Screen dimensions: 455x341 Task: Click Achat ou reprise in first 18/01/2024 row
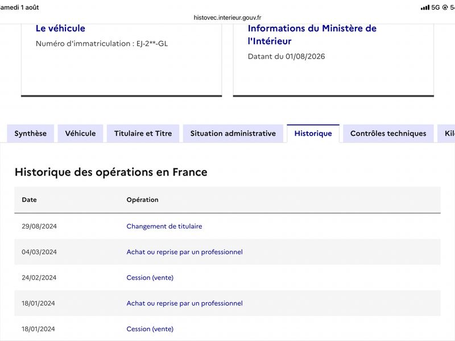pos(184,303)
